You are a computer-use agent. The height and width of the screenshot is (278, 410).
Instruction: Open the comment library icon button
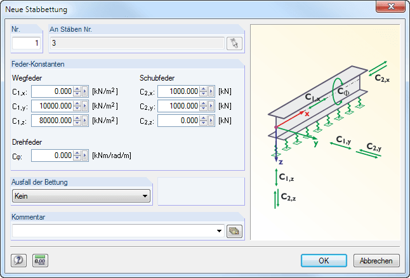235,231
